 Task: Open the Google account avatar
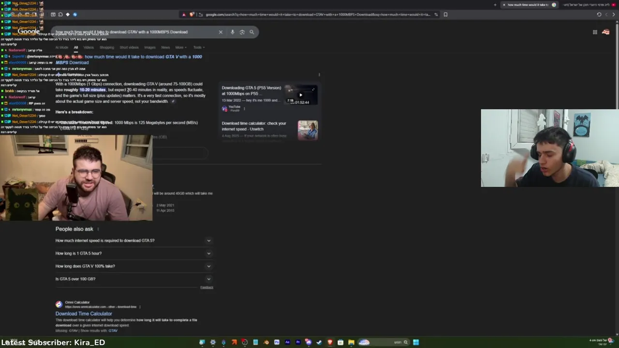[606, 32]
